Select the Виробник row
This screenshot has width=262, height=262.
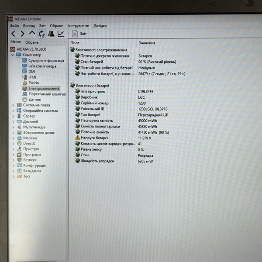pyautogui.click(x=110, y=97)
